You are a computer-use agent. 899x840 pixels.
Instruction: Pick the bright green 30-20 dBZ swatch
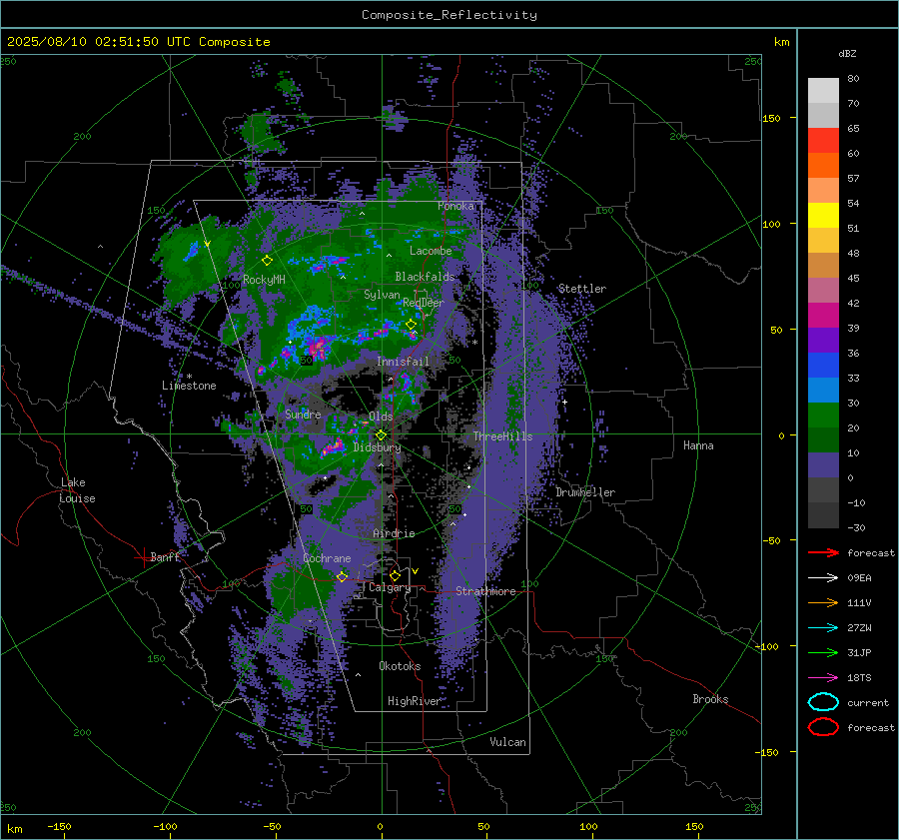click(823, 416)
